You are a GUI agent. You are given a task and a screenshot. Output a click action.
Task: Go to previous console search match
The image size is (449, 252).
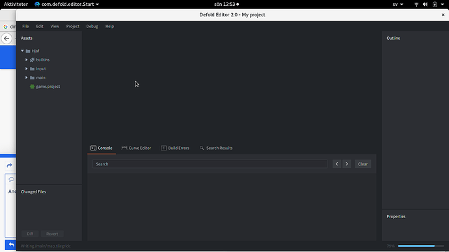pyautogui.click(x=337, y=164)
